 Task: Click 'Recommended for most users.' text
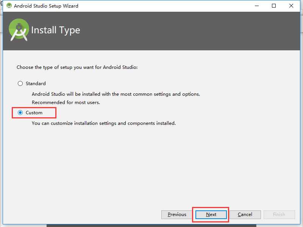pyautogui.click(x=66, y=102)
